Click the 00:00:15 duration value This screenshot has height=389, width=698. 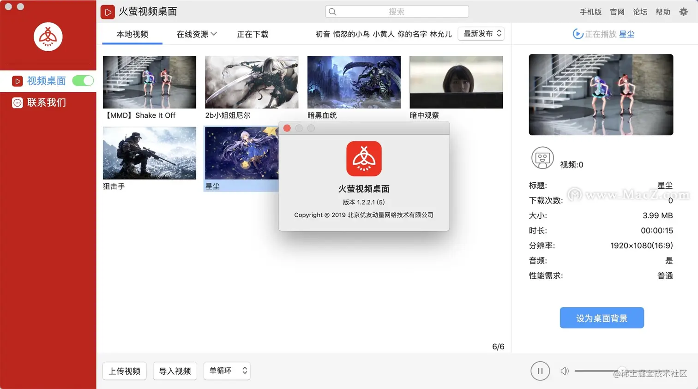click(x=656, y=230)
